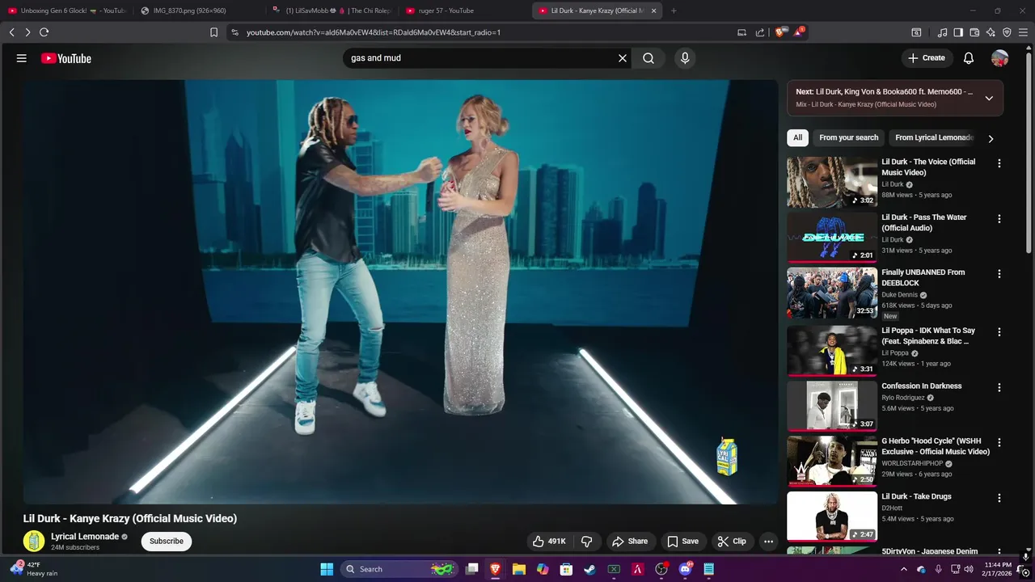Viewport: 1035px width, 582px height.
Task: Toggle the browser sidebar panel
Action: click(x=958, y=32)
